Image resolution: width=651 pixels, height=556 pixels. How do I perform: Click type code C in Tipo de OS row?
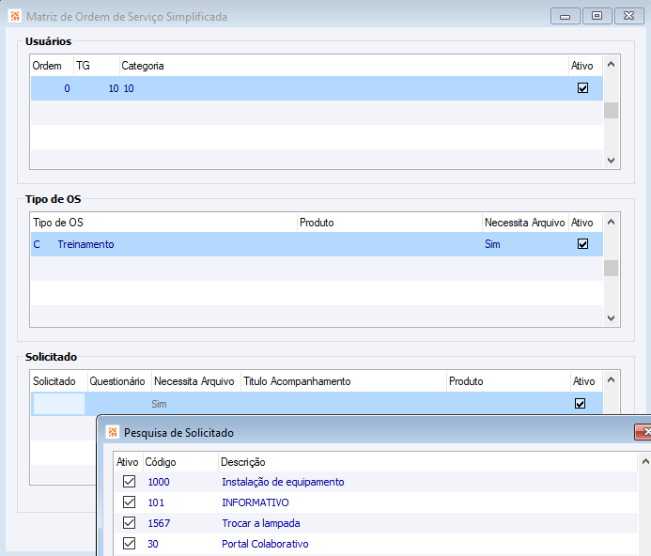(37, 244)
